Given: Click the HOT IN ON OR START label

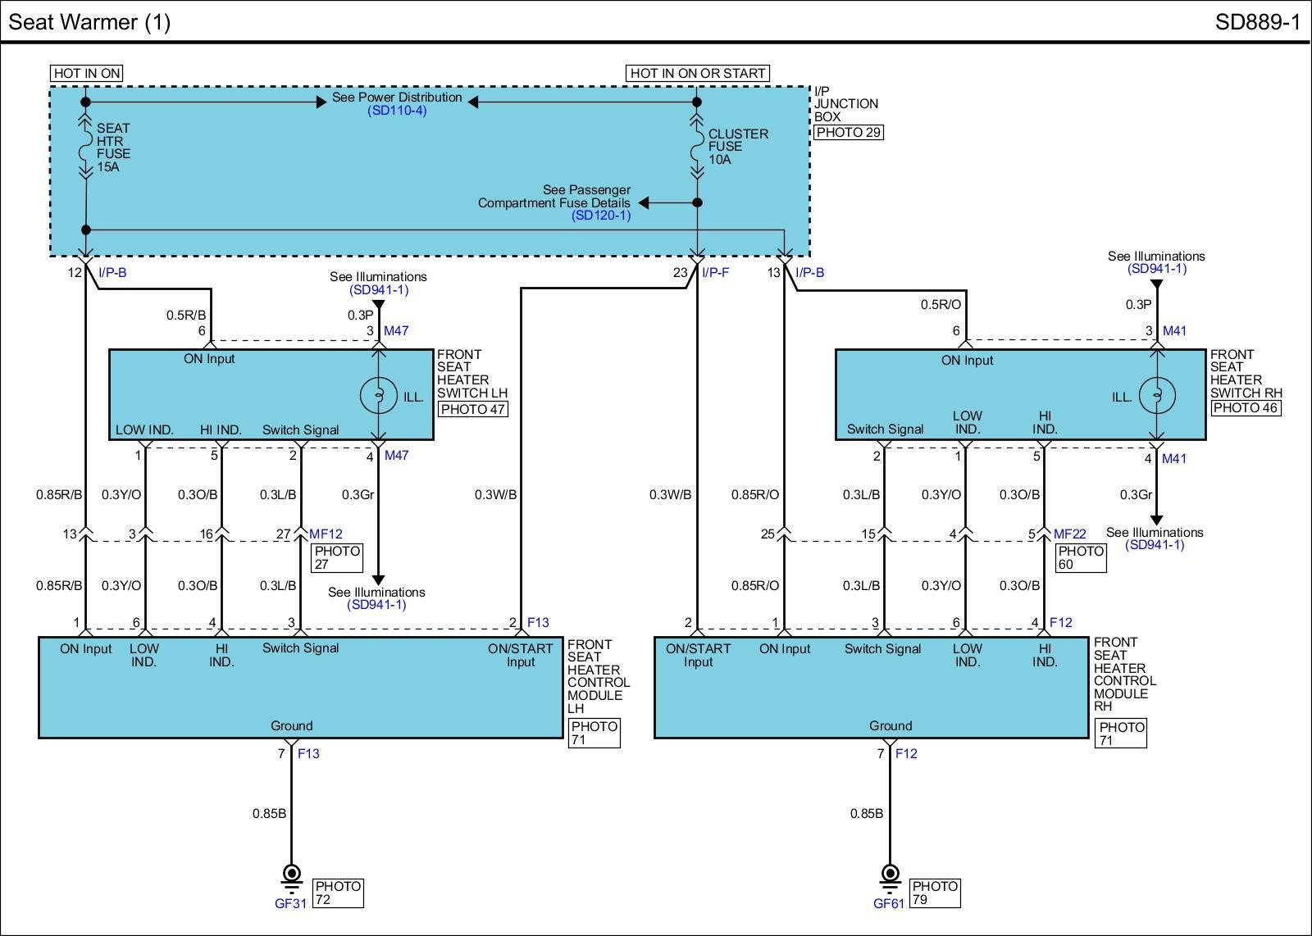Looking at the screenshot, I should pyautogui.click(x=698, y=73).
